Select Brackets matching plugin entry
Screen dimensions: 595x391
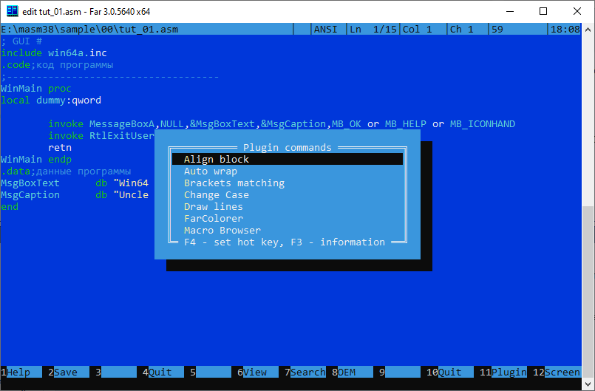click(234, 183)
